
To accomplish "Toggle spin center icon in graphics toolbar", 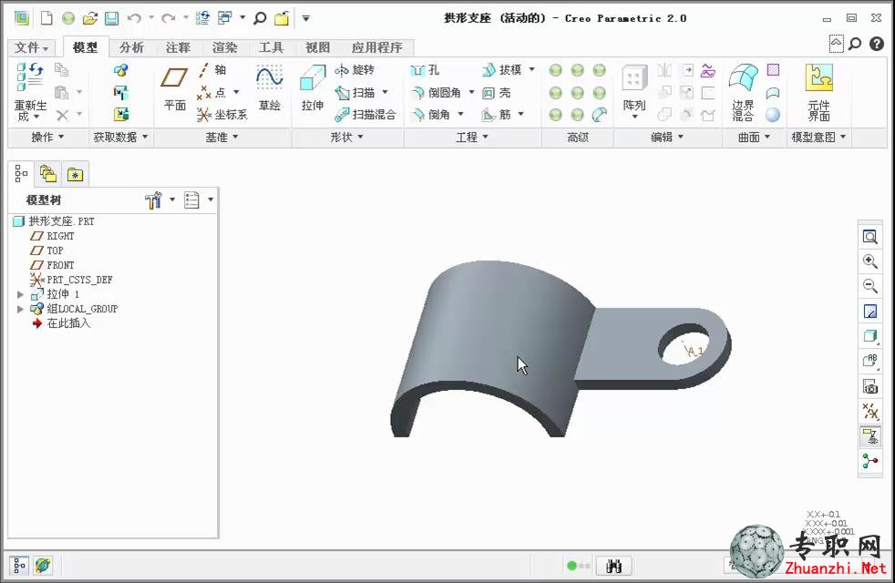I will coord(869,461).
